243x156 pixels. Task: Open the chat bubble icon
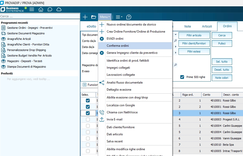tap(50, 10)
